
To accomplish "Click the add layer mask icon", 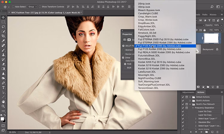I will pos(198,87).
